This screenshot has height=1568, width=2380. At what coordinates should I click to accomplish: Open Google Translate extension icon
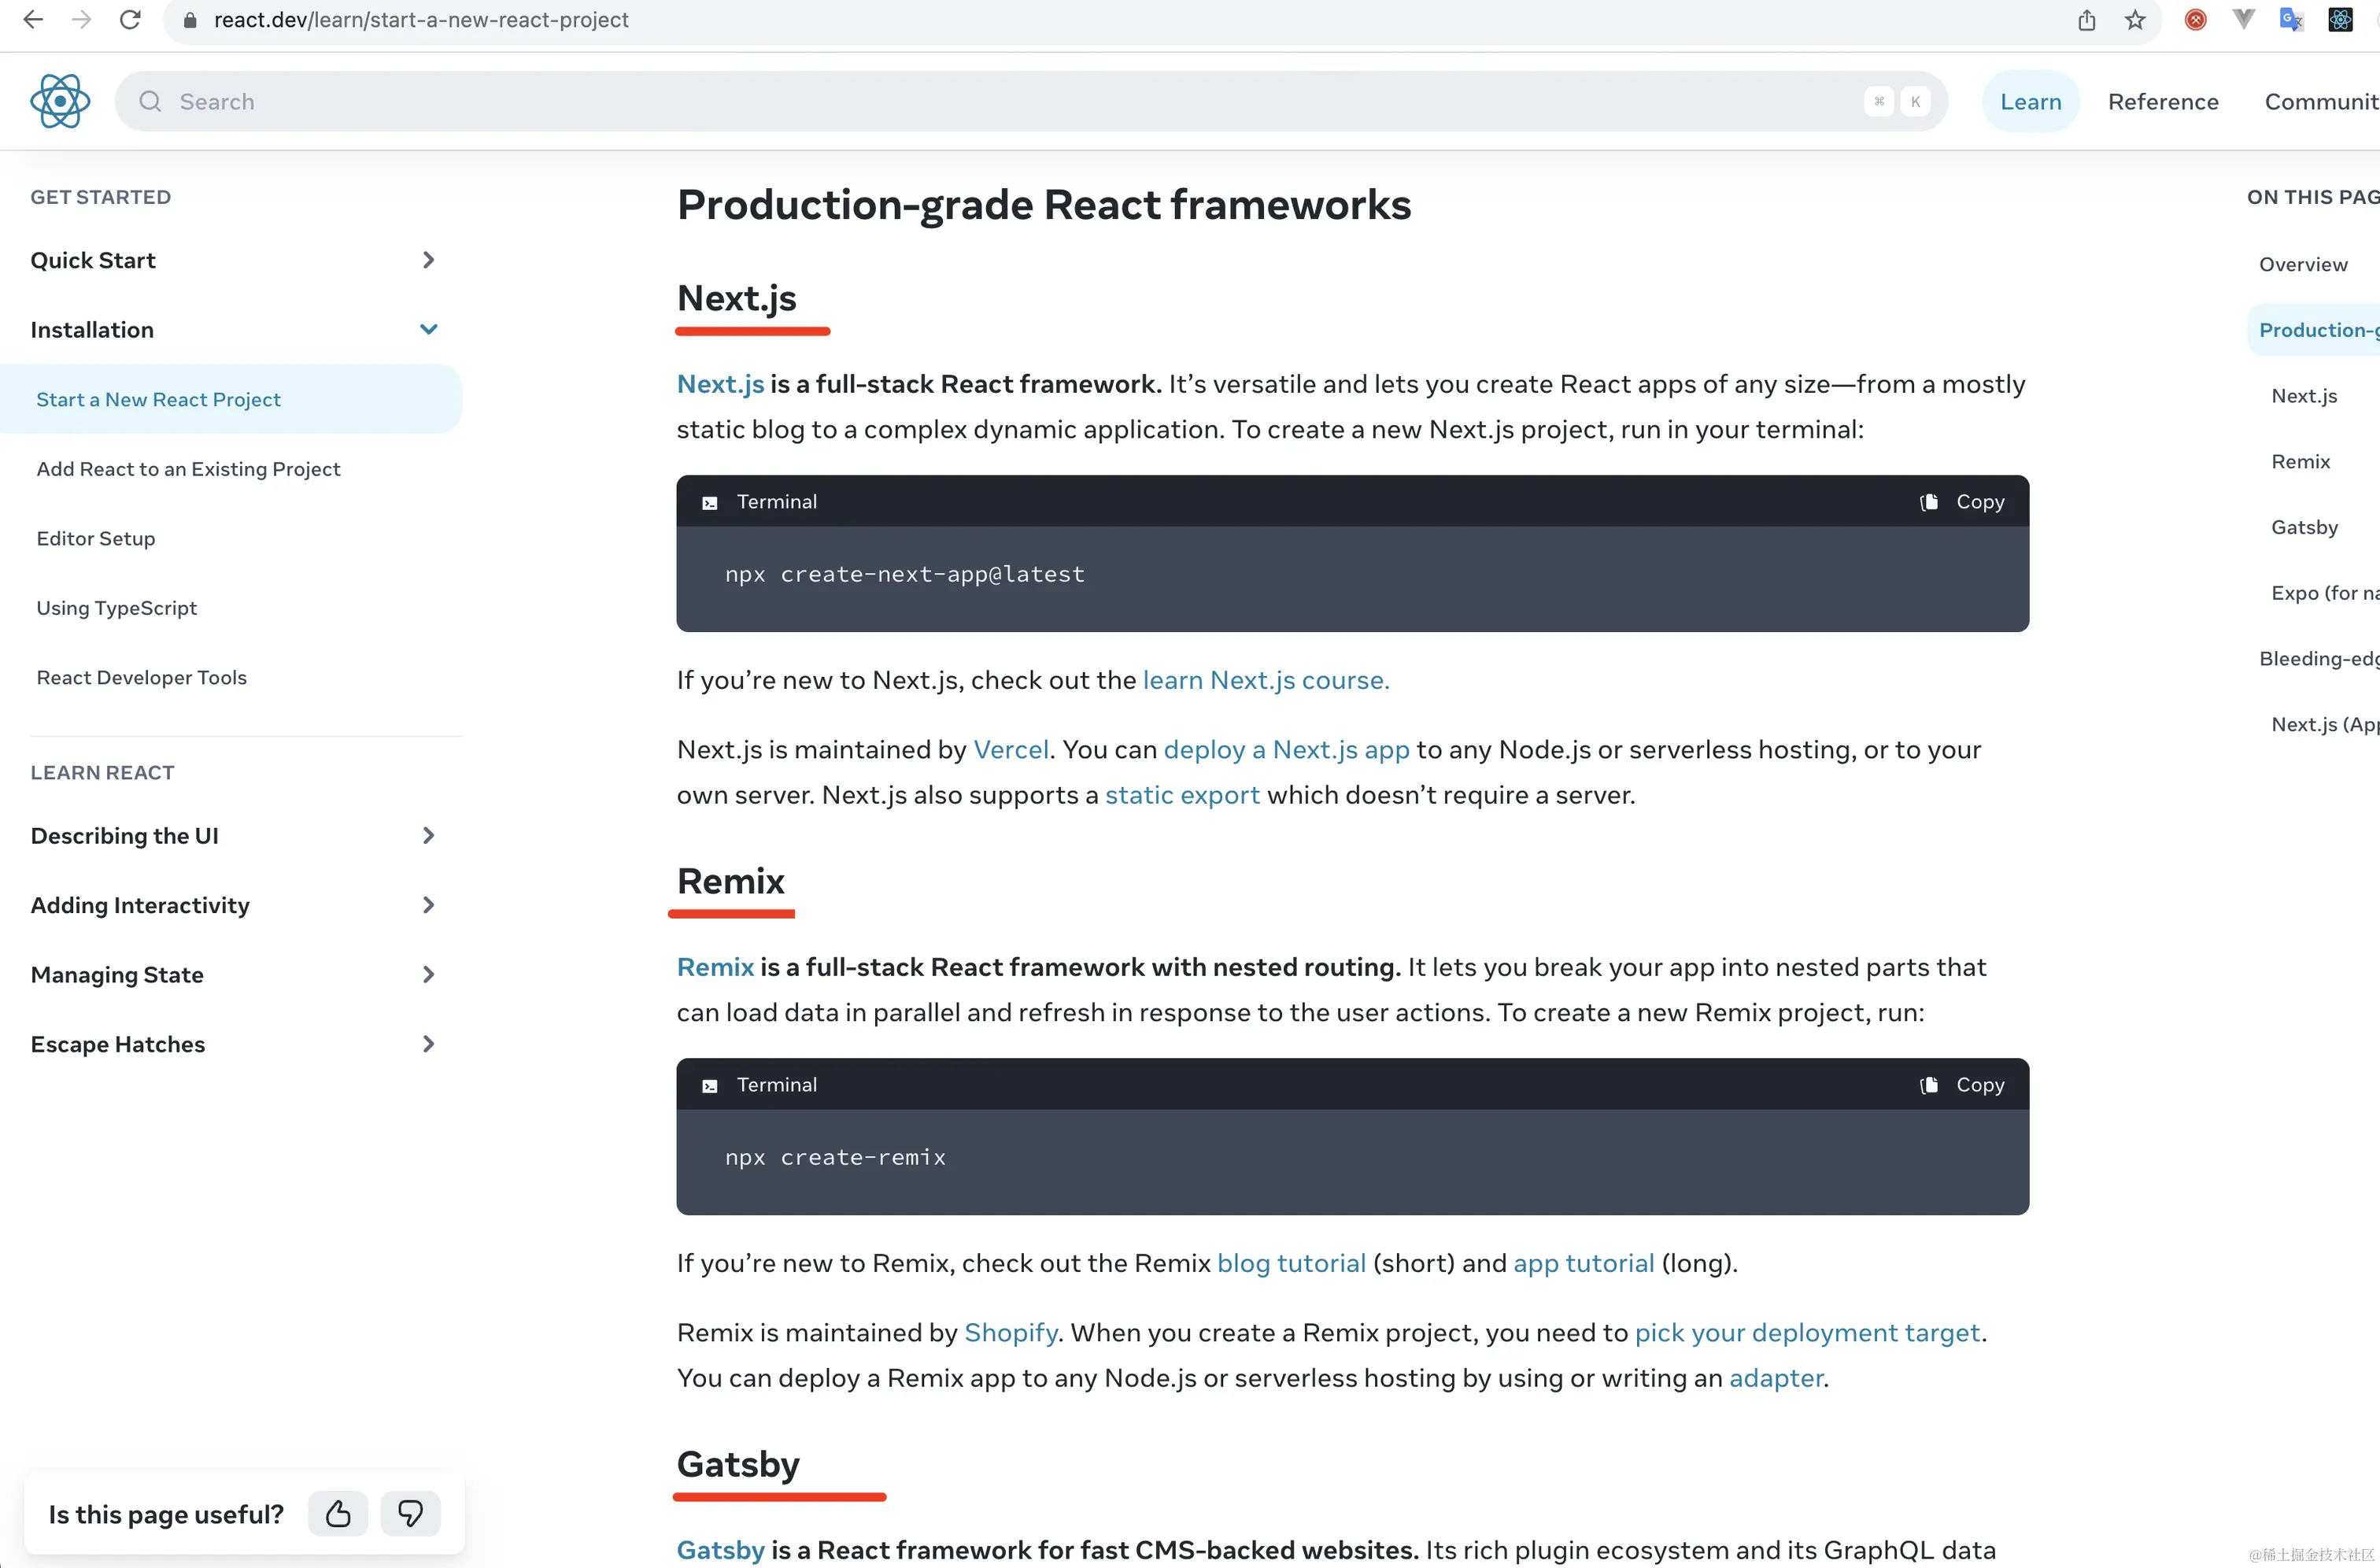[x=2291, y=20]
